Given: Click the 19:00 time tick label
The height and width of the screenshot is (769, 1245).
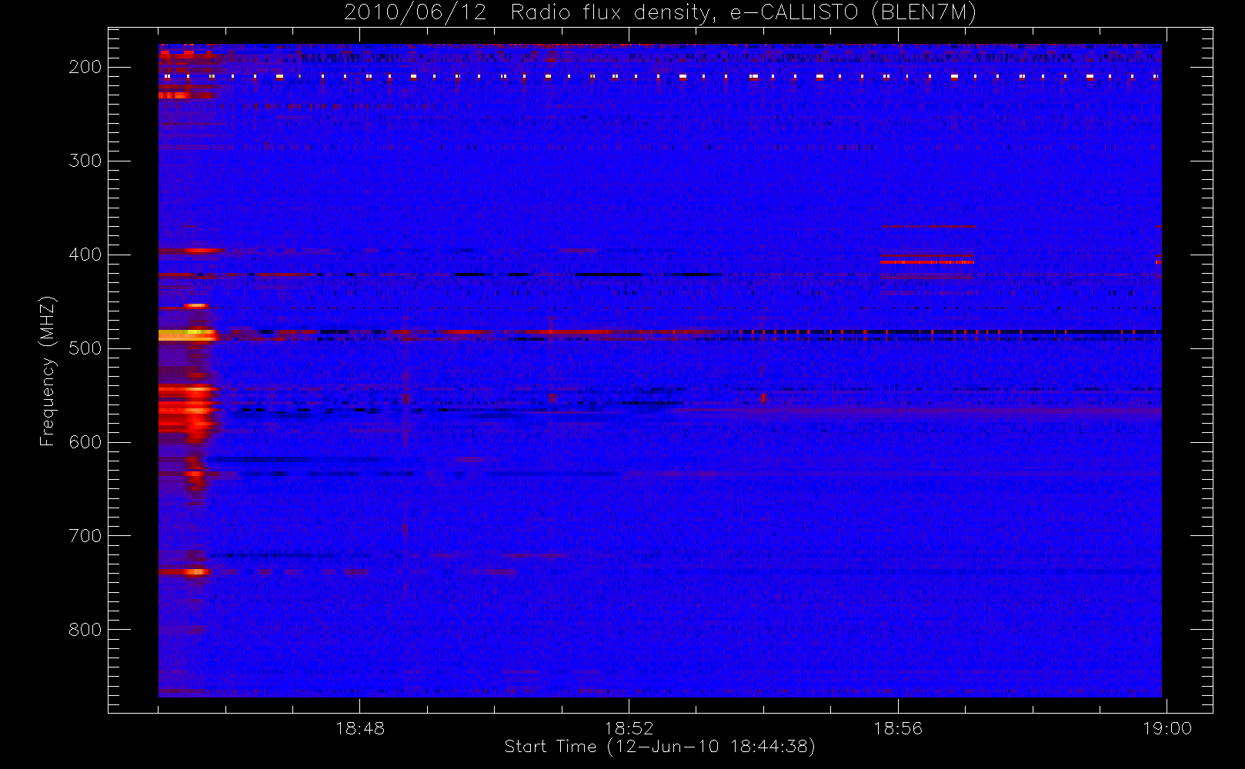Looking at the screenshot, I should pyautogui.click(x=1167, y=728).
